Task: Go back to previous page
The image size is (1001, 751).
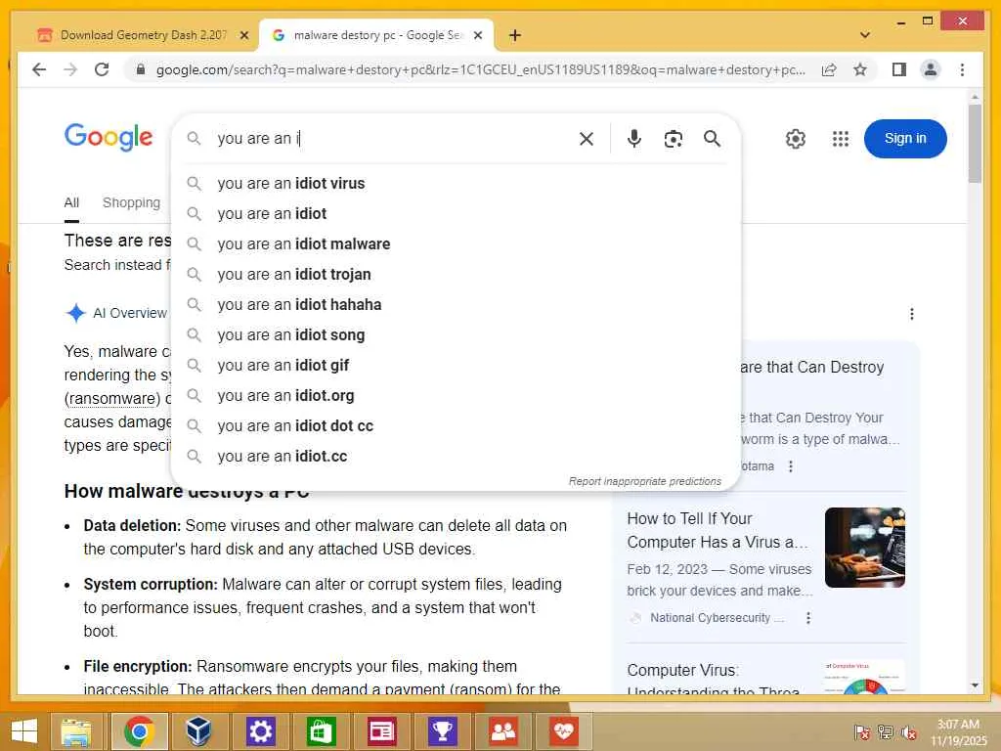Action: tap(39, 69)
